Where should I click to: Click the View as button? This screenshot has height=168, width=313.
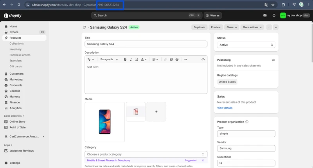pos(212,15)
